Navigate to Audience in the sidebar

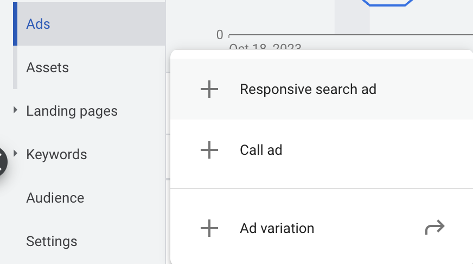click(55, 198)
